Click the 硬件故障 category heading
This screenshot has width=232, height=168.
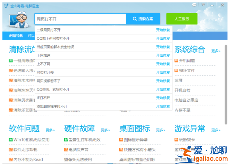[79, 128]
